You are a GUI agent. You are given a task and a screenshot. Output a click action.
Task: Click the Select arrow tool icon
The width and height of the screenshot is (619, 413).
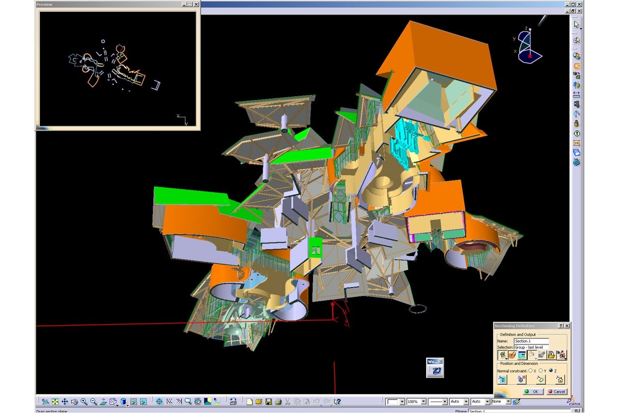point(576,25)
